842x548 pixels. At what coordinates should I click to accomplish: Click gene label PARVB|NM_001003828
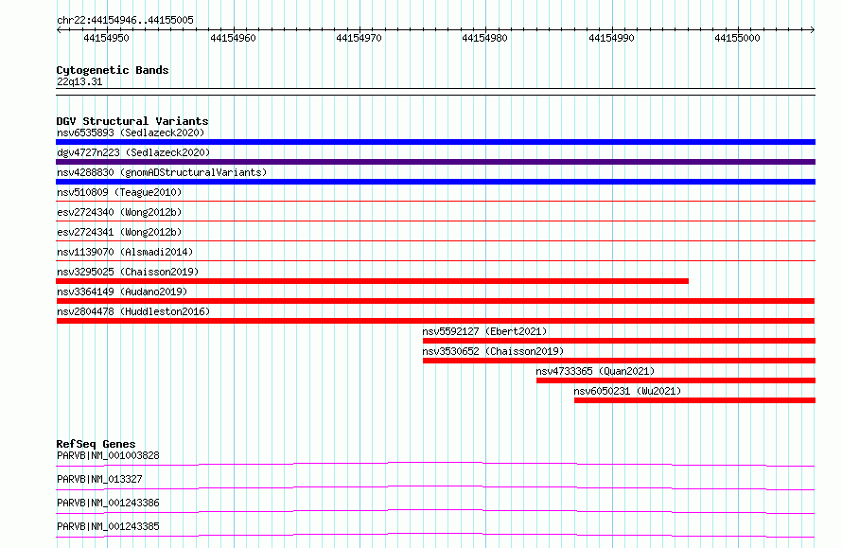(108, 455)
